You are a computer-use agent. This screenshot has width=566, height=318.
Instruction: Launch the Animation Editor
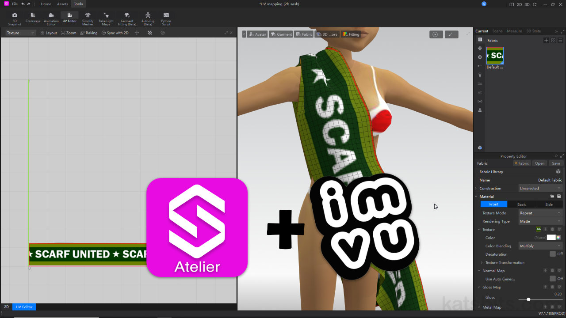[51, 18]
